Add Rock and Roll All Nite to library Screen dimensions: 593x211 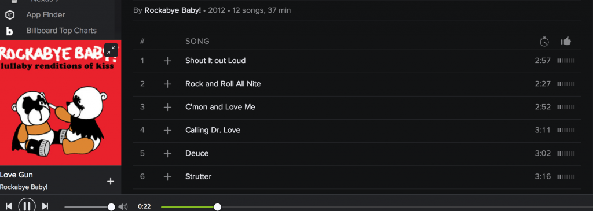(167, 84)
